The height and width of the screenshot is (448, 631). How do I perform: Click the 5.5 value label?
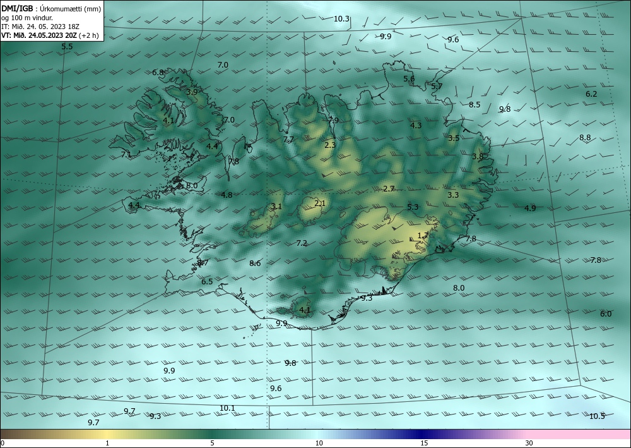point(68,47)
